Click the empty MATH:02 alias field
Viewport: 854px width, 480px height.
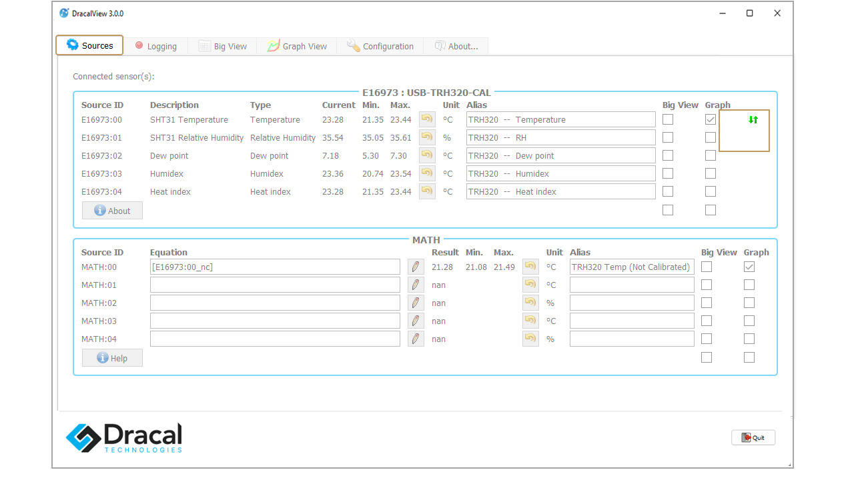pyautogui.click(x=632, y=303)
